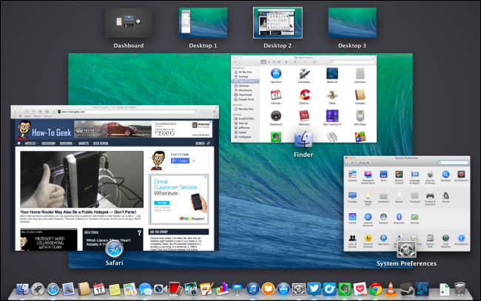The height and width of the screenshot is (301, 481).
Task: Click the System Preferences window's gear badge
Action: coord(406,249)
